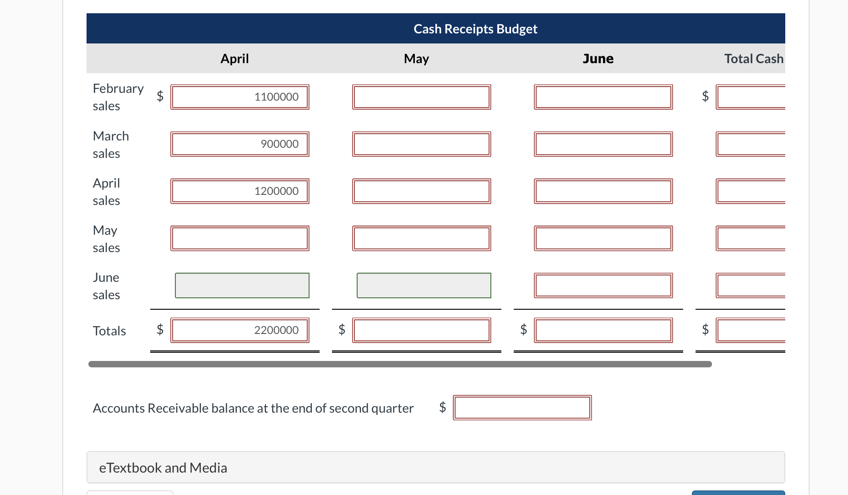Focus the March sales Total Cash field

point(751,144)
